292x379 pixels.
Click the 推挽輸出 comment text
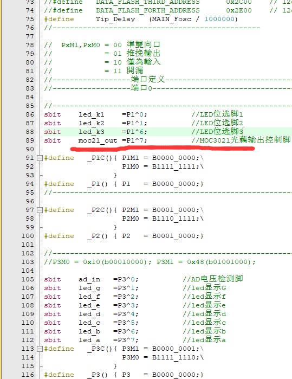[x=143, y=54]
